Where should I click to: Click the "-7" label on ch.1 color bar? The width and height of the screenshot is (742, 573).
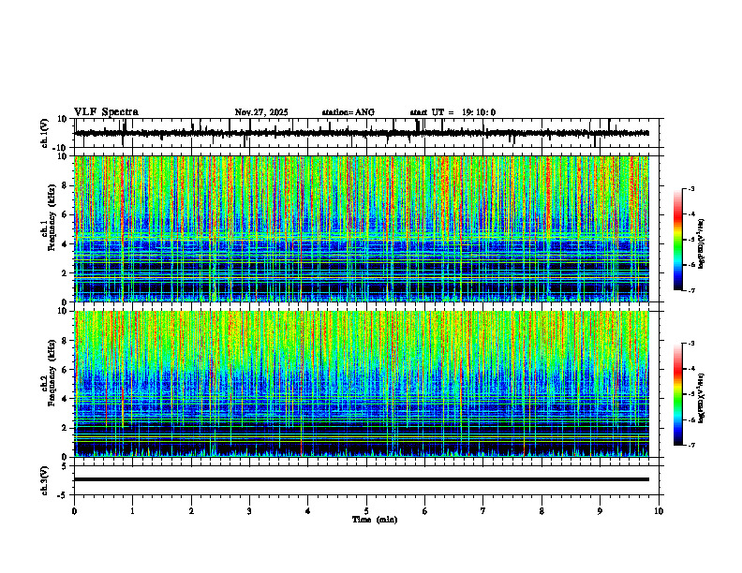(691, 290)
